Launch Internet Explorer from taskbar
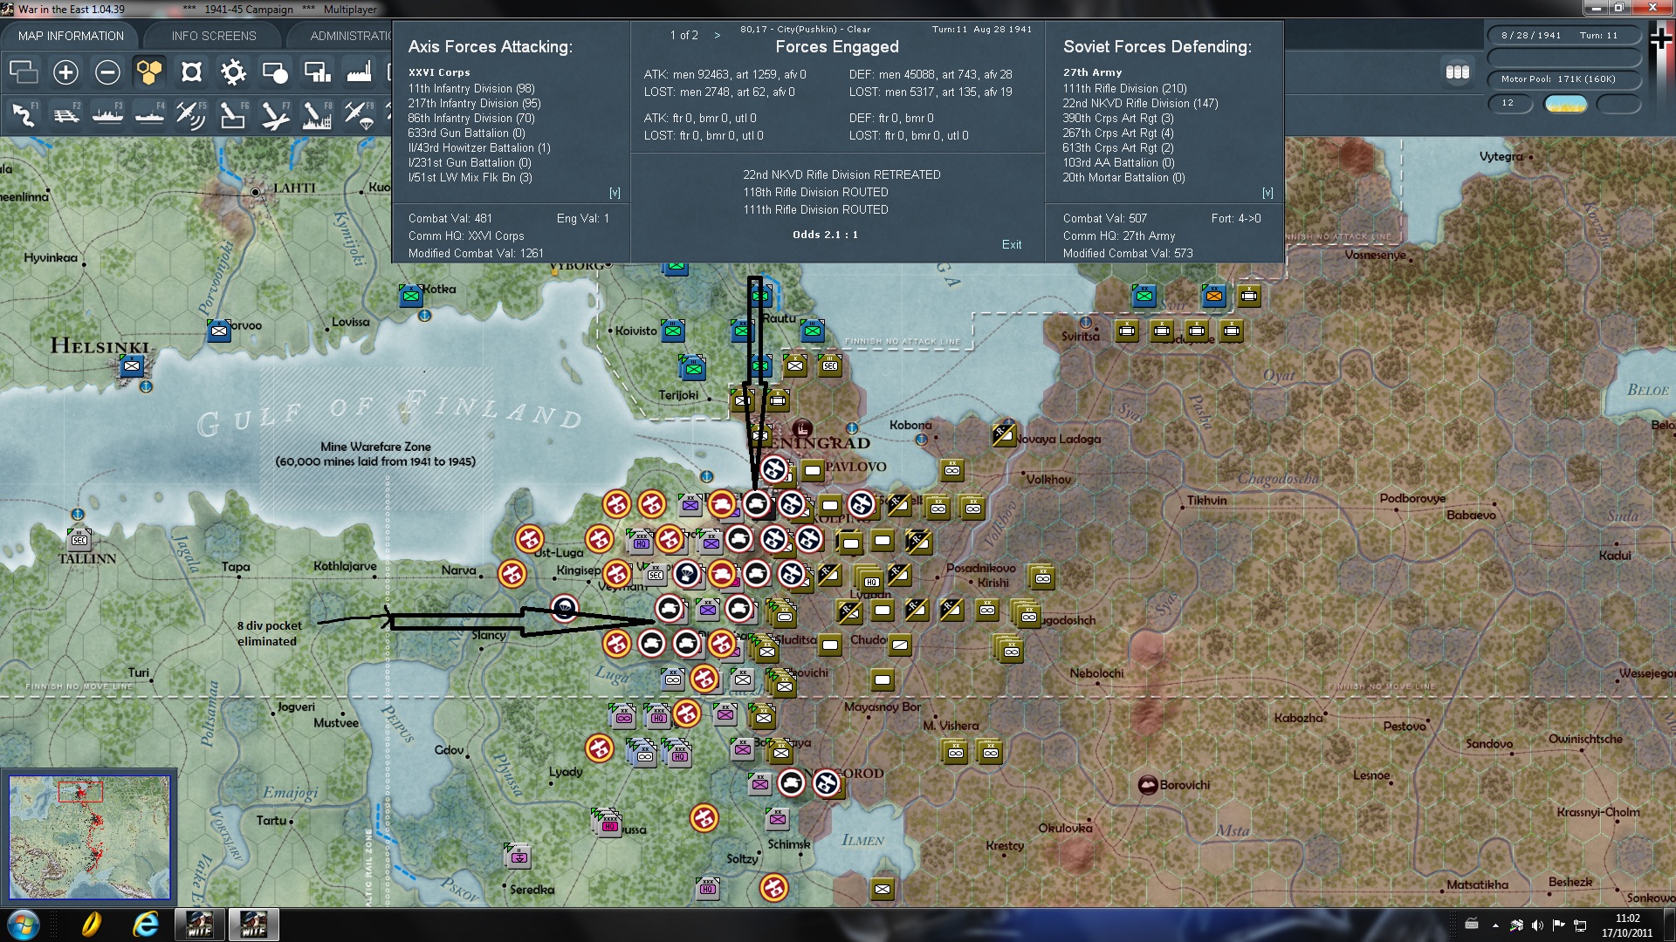Screen dimensions: 1676x942 (x=146, y=925)
